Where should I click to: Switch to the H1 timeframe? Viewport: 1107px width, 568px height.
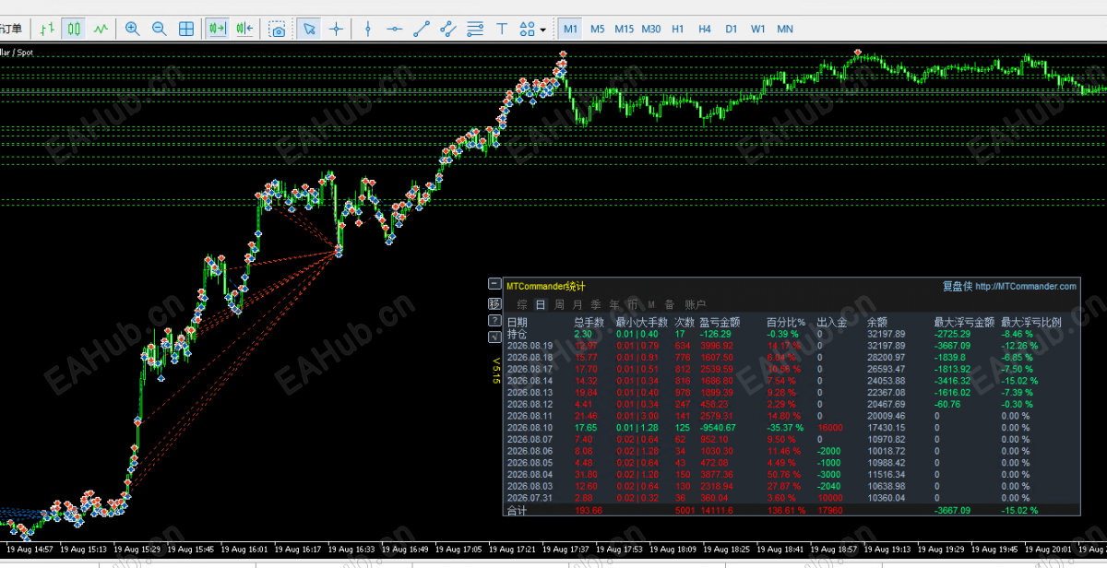(x=678, y=29)
